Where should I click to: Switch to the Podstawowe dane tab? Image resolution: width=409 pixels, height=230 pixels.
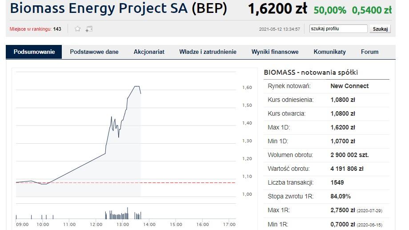click(94, 52)
